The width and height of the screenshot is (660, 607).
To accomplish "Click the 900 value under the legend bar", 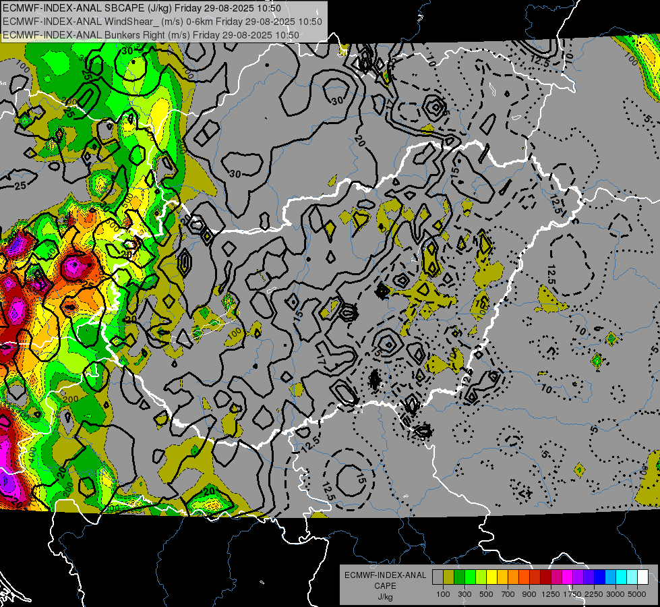I will [529, 595].
